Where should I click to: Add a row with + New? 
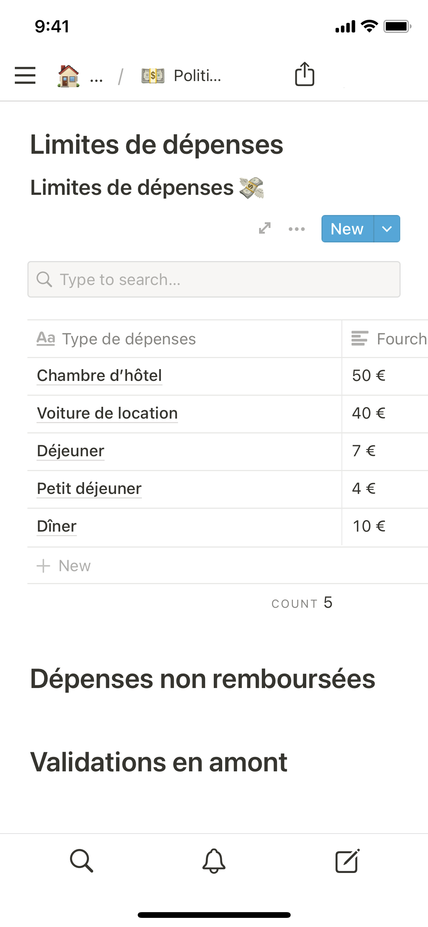pyautogui.click(x=64, y=566)
